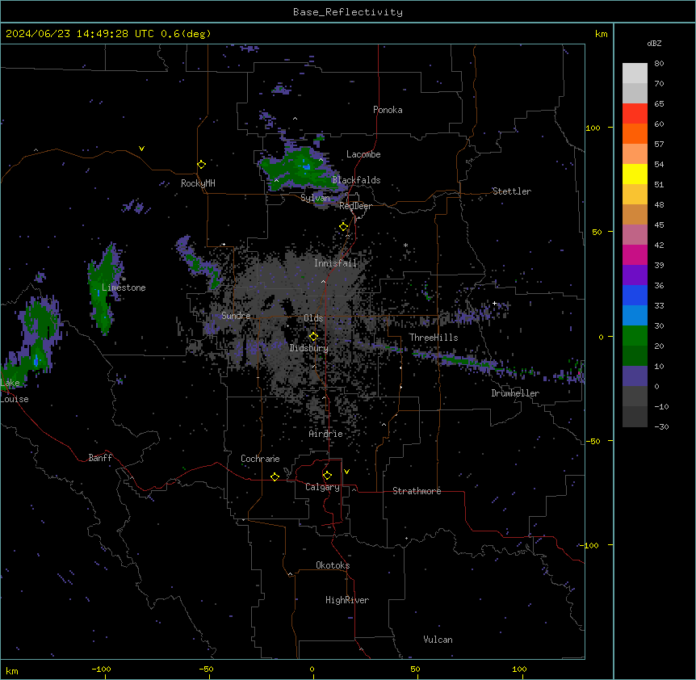
Task: Click the Strathmore label
Action: tap(417, 491)
